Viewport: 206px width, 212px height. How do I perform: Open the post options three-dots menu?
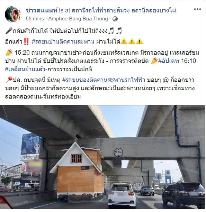coord(197,9)
